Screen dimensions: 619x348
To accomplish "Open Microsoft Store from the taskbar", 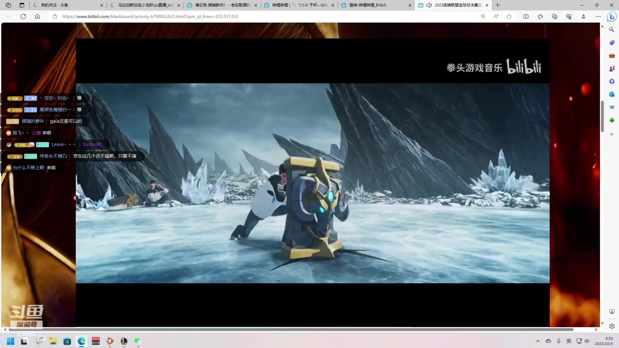I will [x=67, y=341].
